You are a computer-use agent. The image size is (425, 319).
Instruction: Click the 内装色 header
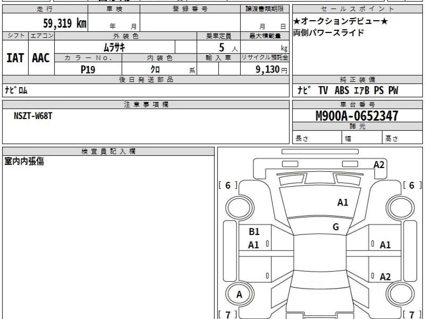pos(159,58)
